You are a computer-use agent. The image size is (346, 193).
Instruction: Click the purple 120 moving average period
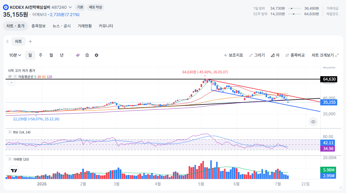tap(50, 77)
